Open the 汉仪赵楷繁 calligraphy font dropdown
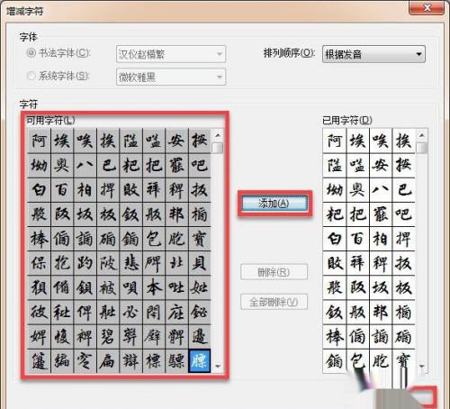Screen dimensions: 450x409 171,54
